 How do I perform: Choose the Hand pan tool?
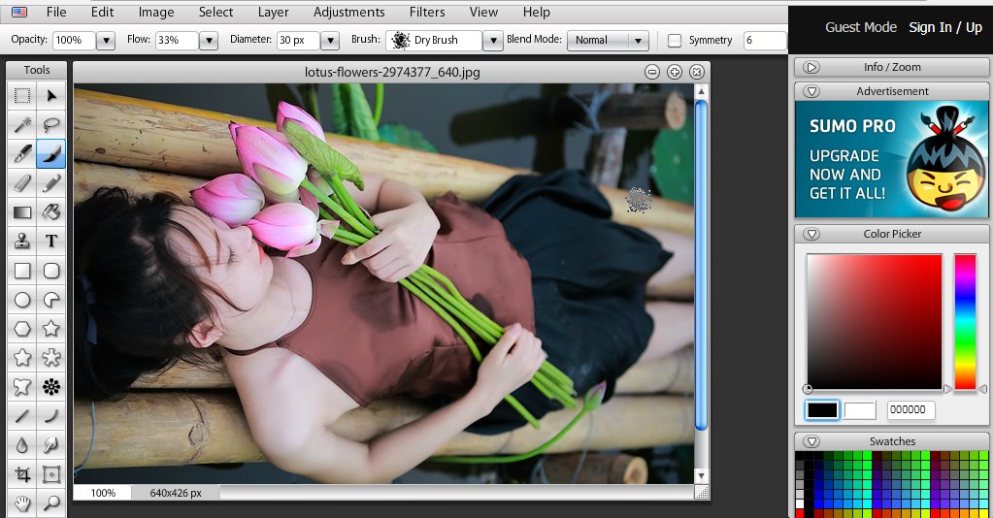click(22, 503)
